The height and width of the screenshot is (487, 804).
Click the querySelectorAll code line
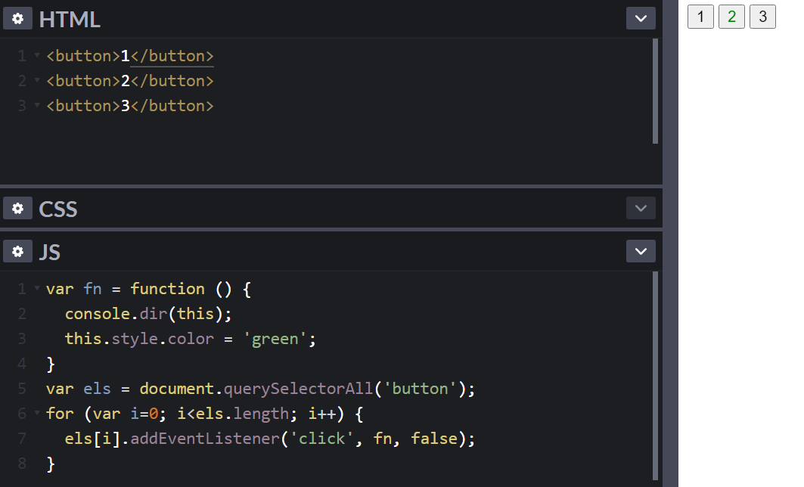[260, 389]
